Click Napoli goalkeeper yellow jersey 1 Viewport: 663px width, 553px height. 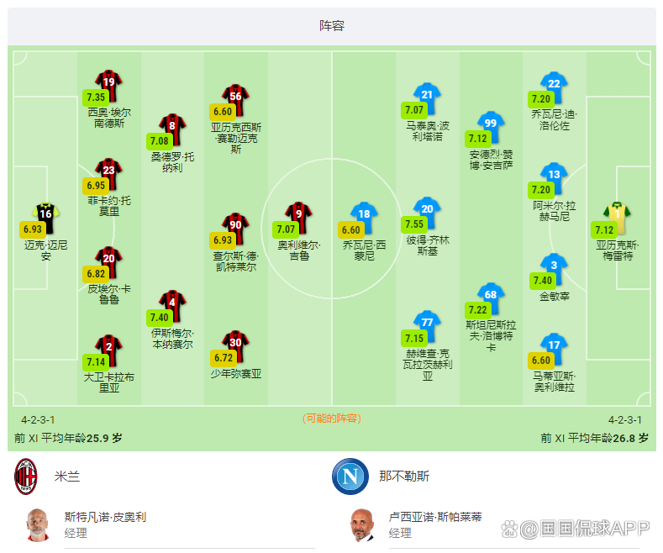pos(617,218)
